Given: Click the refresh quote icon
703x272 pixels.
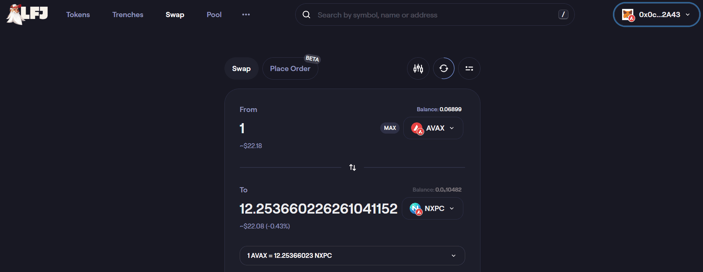Looking at the screenshot, I should click(444, 68).
